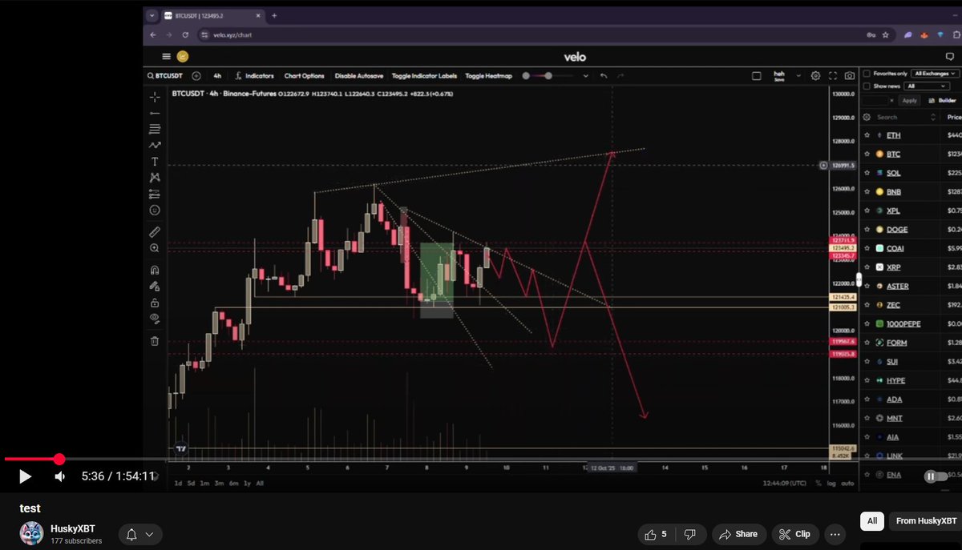Screen dimensions: 962x550
Task: Open Chart Options menu
Action: (x=304, y=76)
